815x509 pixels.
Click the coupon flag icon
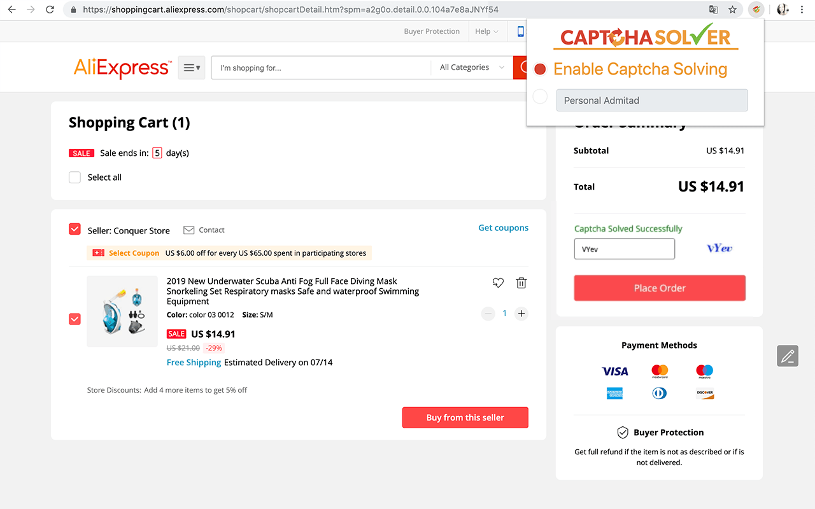point(98,253)
